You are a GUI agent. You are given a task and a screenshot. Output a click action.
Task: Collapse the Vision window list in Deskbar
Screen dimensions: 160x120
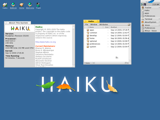(159, 25)
